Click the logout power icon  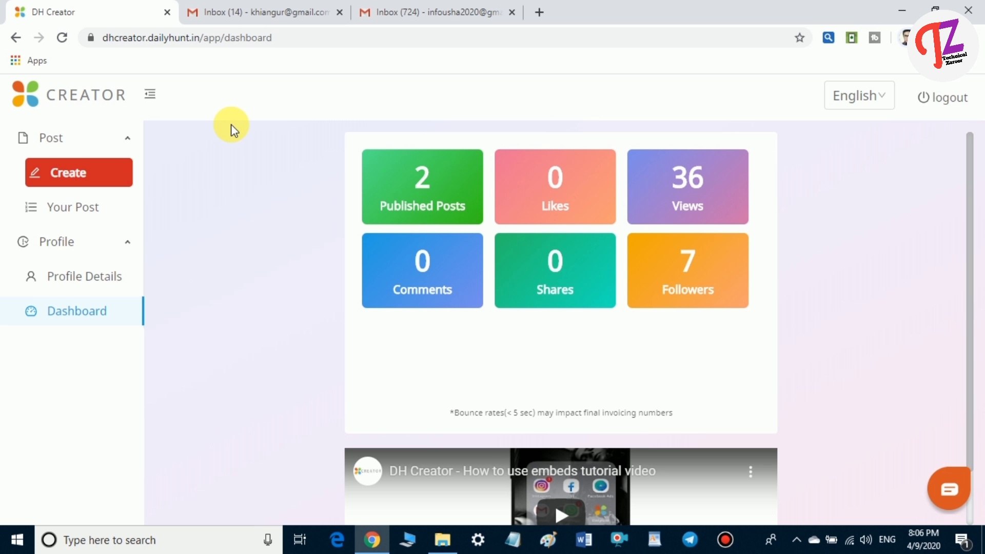coord(923,97)
